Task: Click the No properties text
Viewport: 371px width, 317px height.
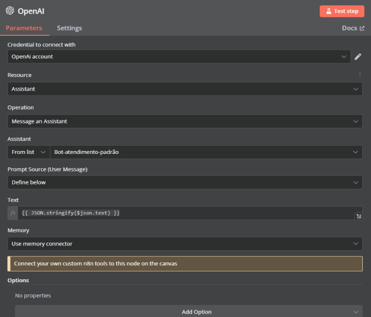Action: [x=33, y=296]
